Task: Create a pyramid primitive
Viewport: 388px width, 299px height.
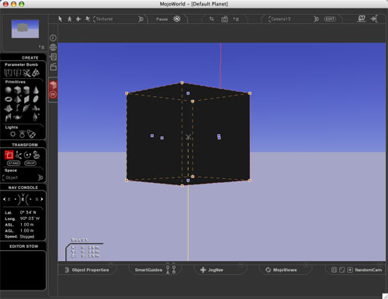Action: tap(17, 99)
